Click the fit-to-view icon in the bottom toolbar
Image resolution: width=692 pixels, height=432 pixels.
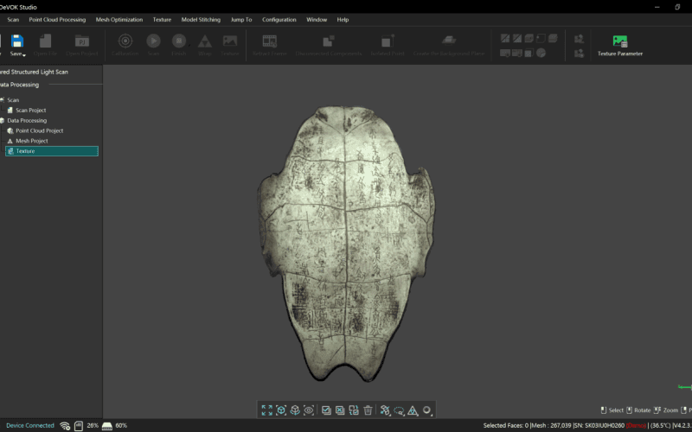click(267, 410)
